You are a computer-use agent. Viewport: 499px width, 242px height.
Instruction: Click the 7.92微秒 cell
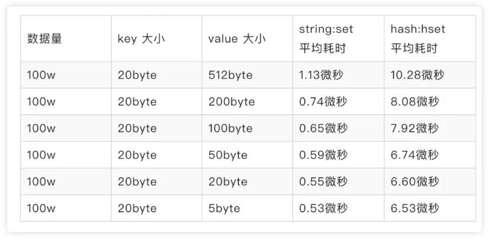pos(430,128)
